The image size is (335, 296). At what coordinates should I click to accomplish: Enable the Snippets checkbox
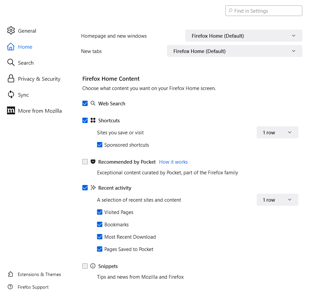pos(85,266)
